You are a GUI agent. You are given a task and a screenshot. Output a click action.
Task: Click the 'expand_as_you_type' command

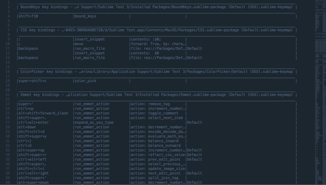(x=94, y=122)
